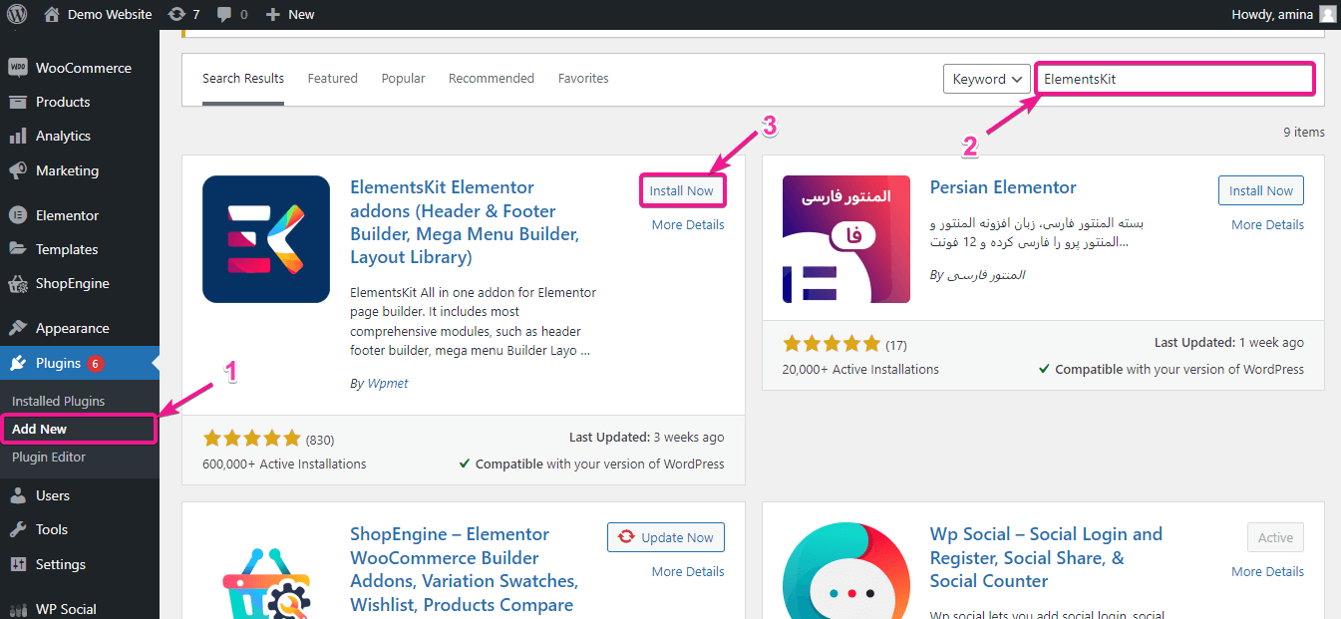This screenshot has height=619, width=1341.
Task: Click the 20,000+ Active Installations text
Action: pyautogui.click(x=860, y=369)
